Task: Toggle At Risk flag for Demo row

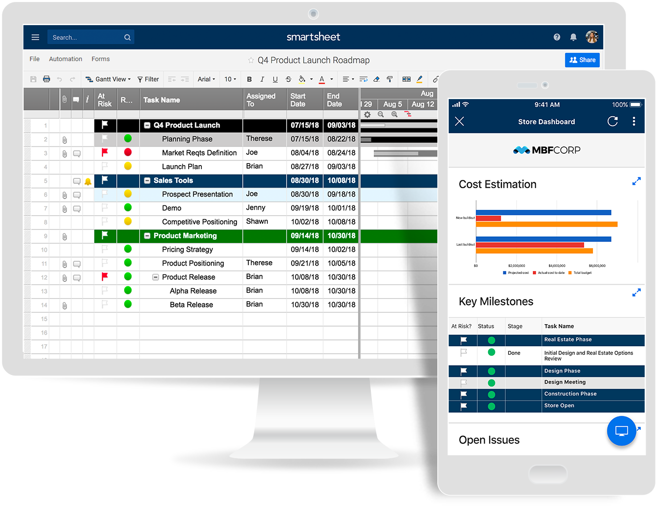Action: pyautogui.click(x=104, y=208)
